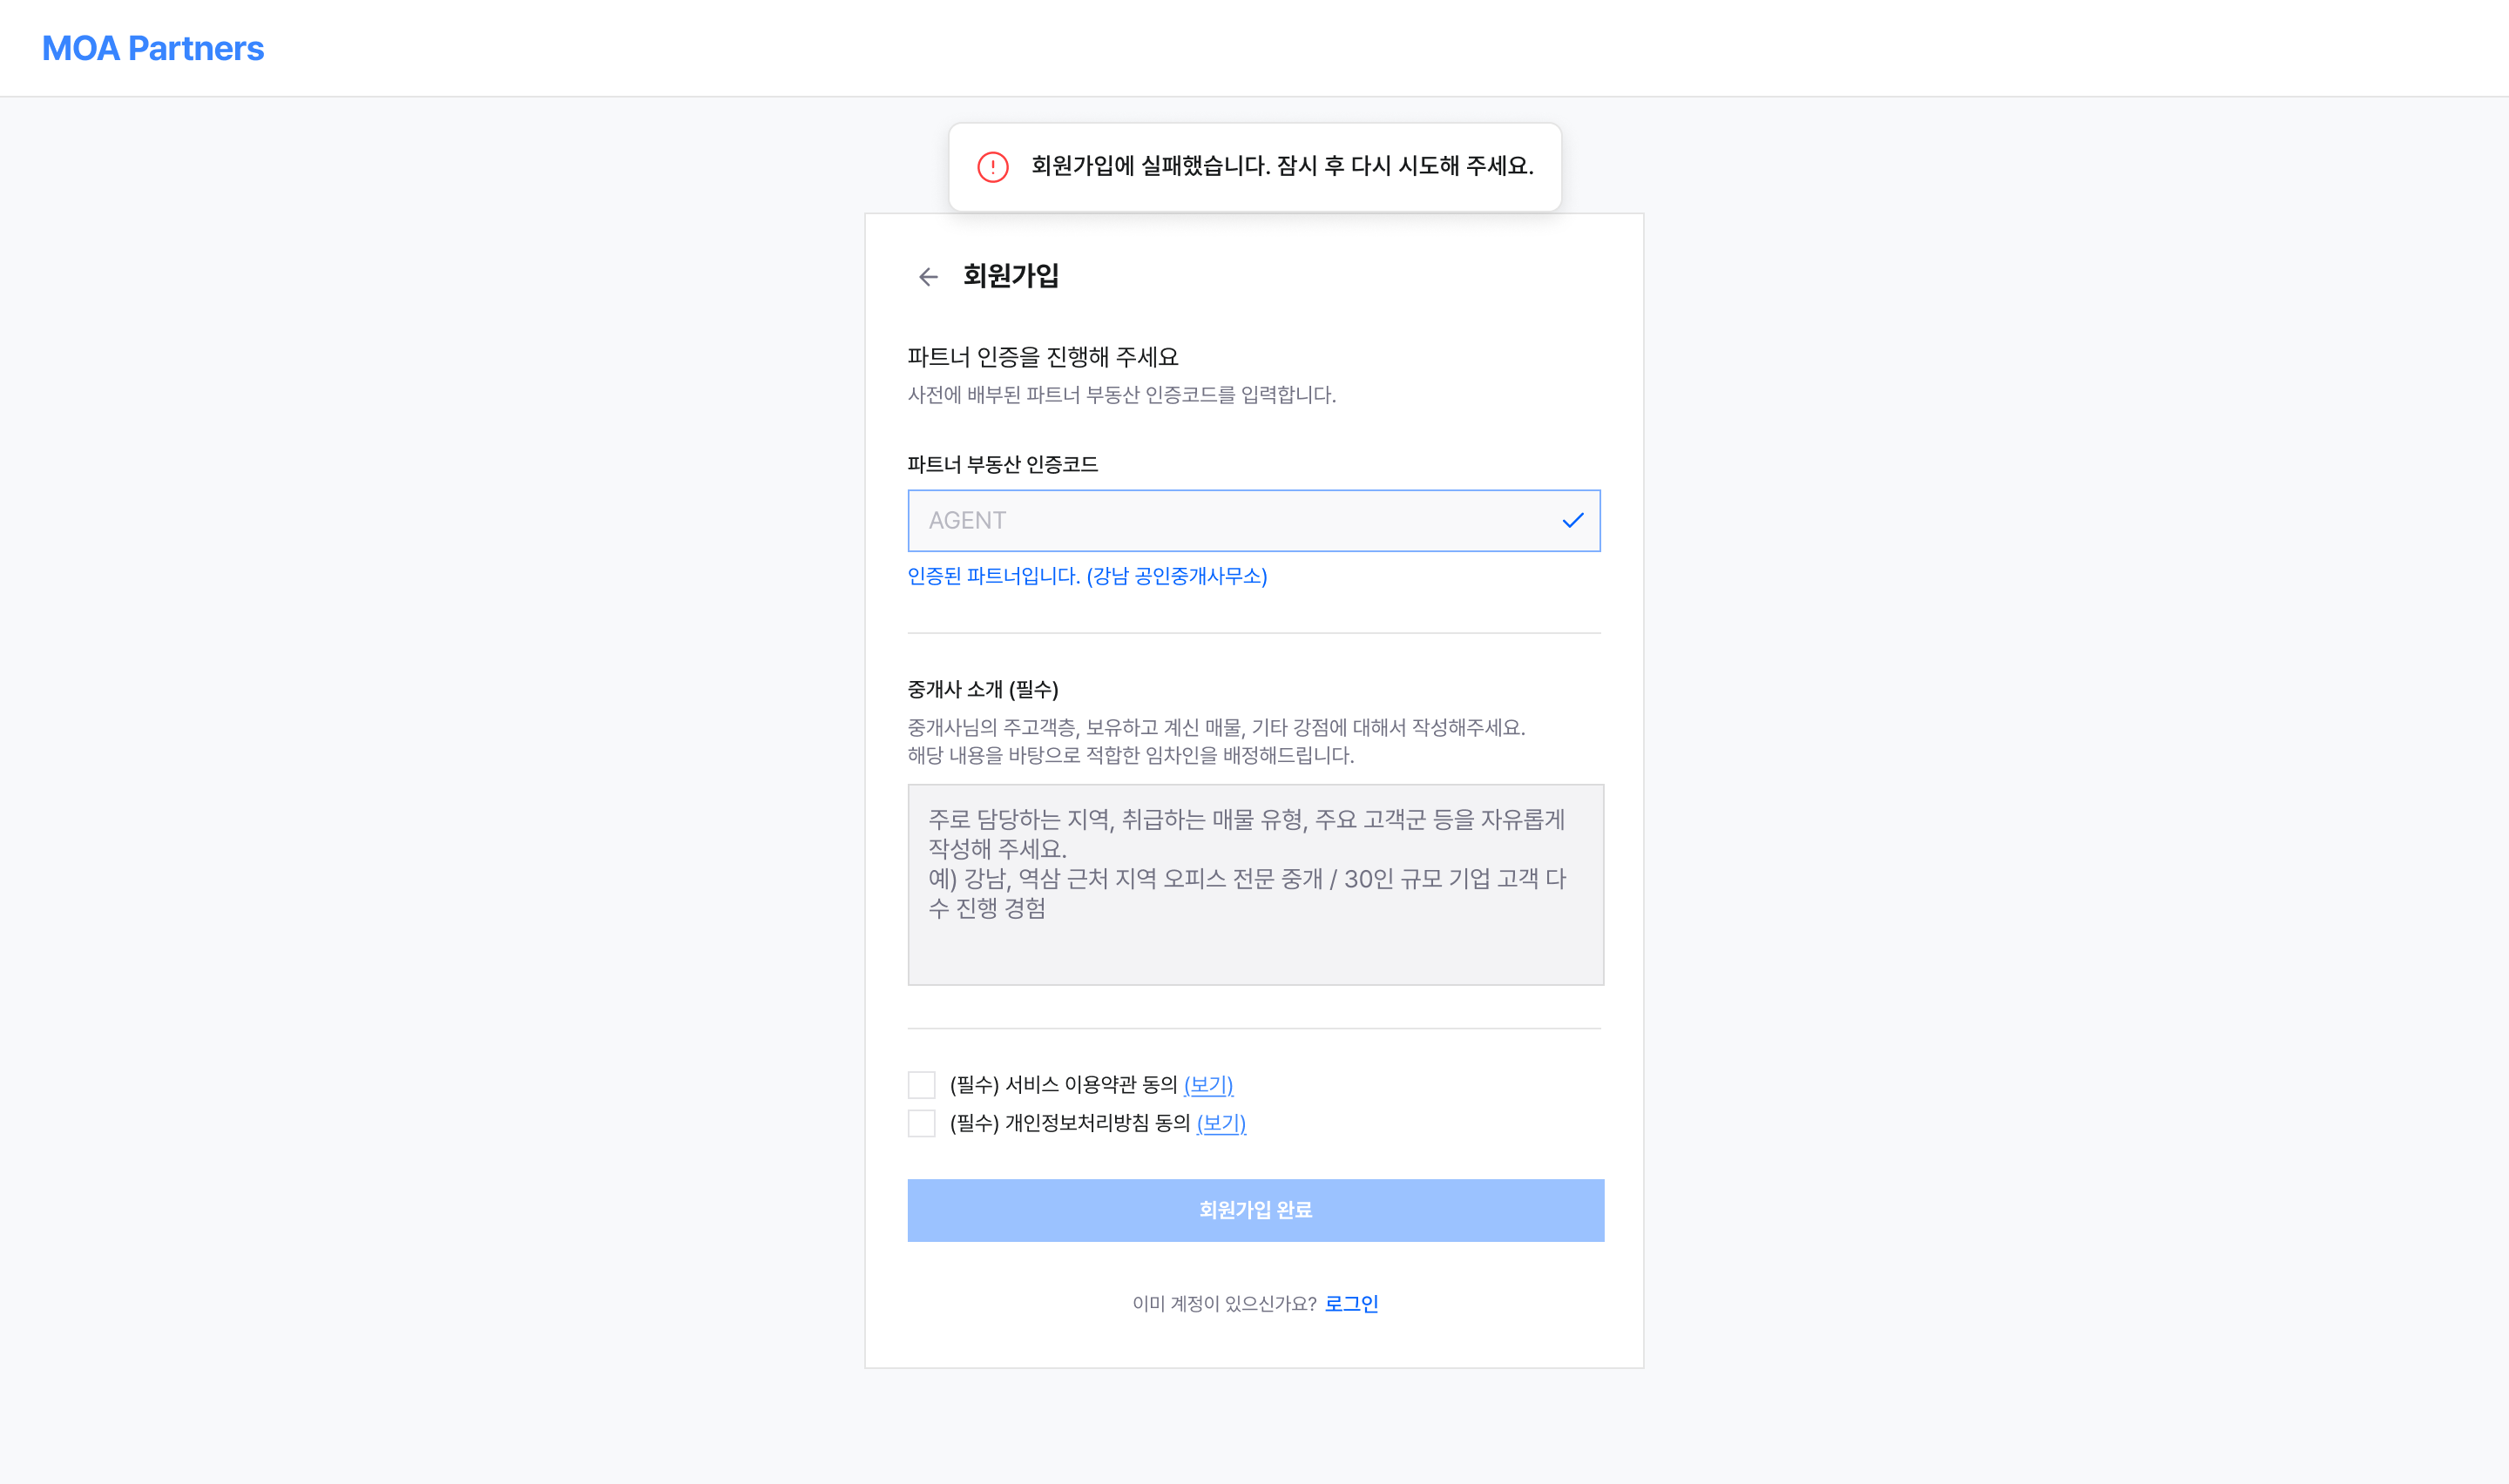This screenshot has width=2509, height=1484.
Task: Click the 중개사 소개 (필수) label
Action: pos(982,689)
